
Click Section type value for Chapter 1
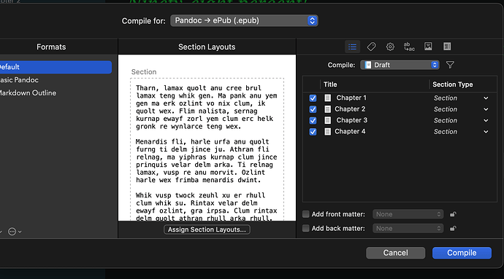(x=445, y=98)
